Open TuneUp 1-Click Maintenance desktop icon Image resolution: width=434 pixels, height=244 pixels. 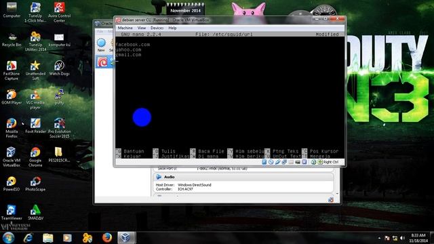click(35, 12)
